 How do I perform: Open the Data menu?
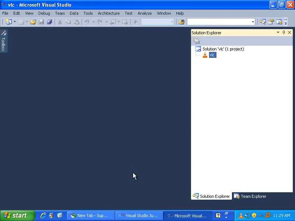(74, 13)
